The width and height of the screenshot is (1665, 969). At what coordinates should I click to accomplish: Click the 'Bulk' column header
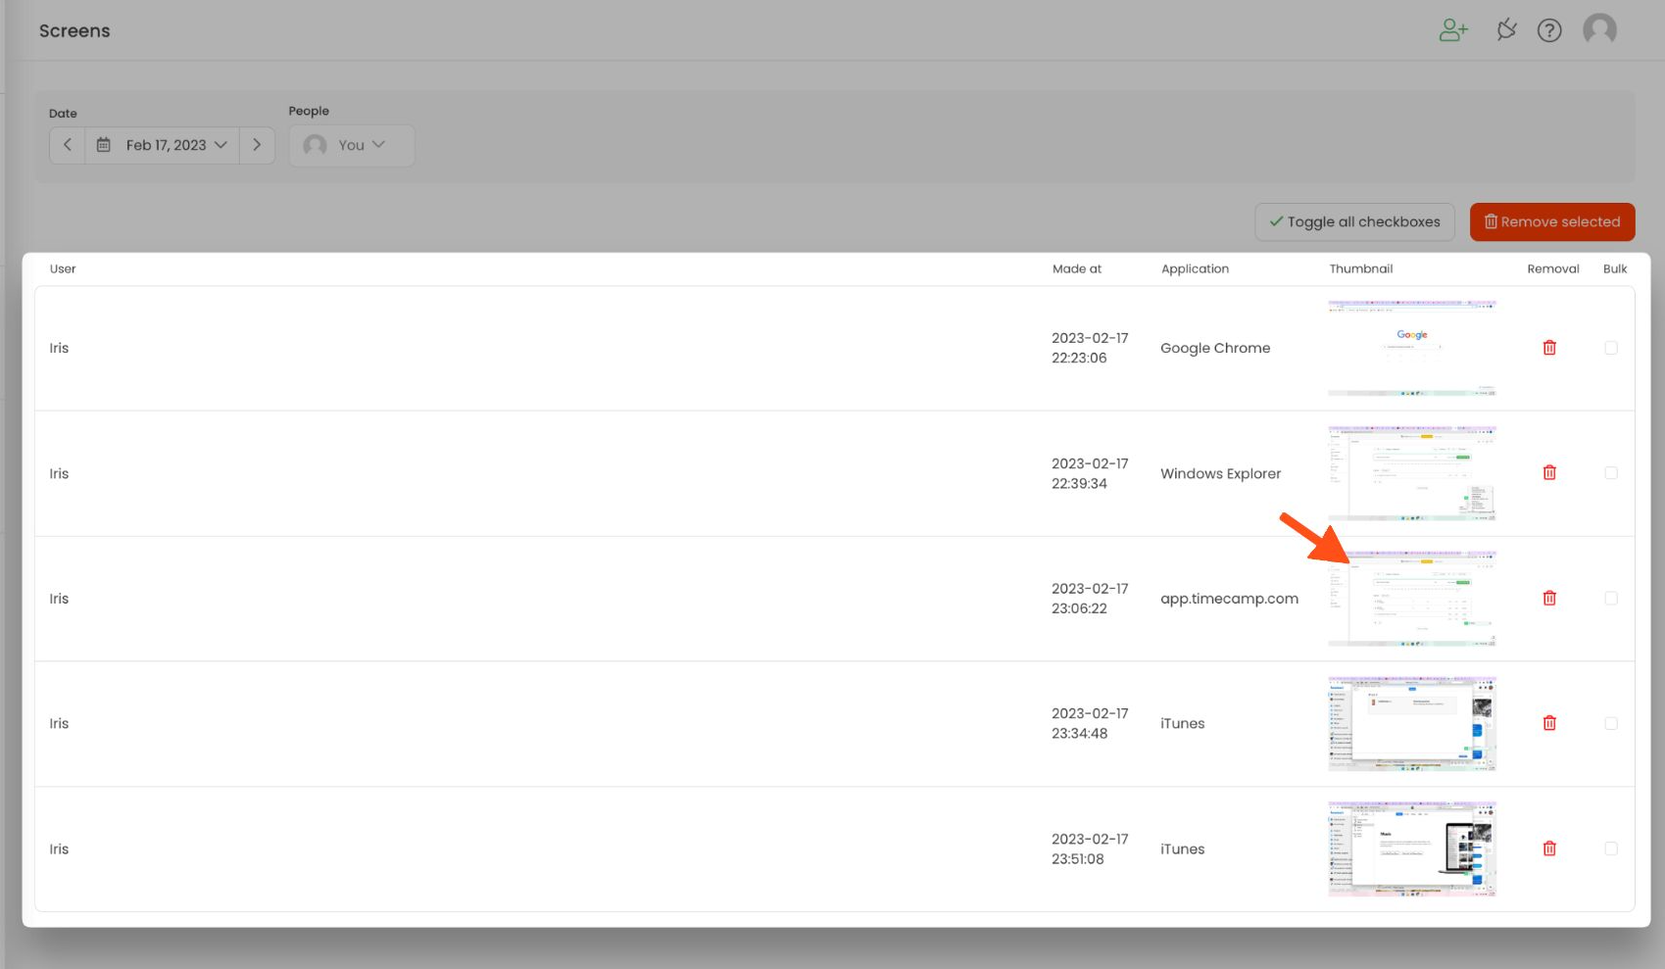(1615, 268)
